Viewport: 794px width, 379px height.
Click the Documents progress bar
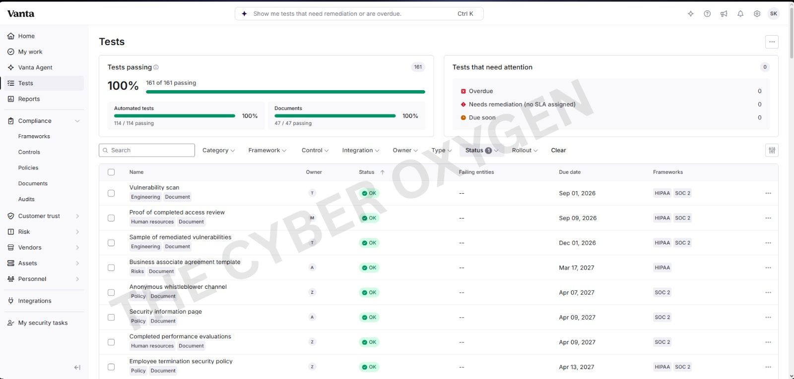tap(335, 116)
